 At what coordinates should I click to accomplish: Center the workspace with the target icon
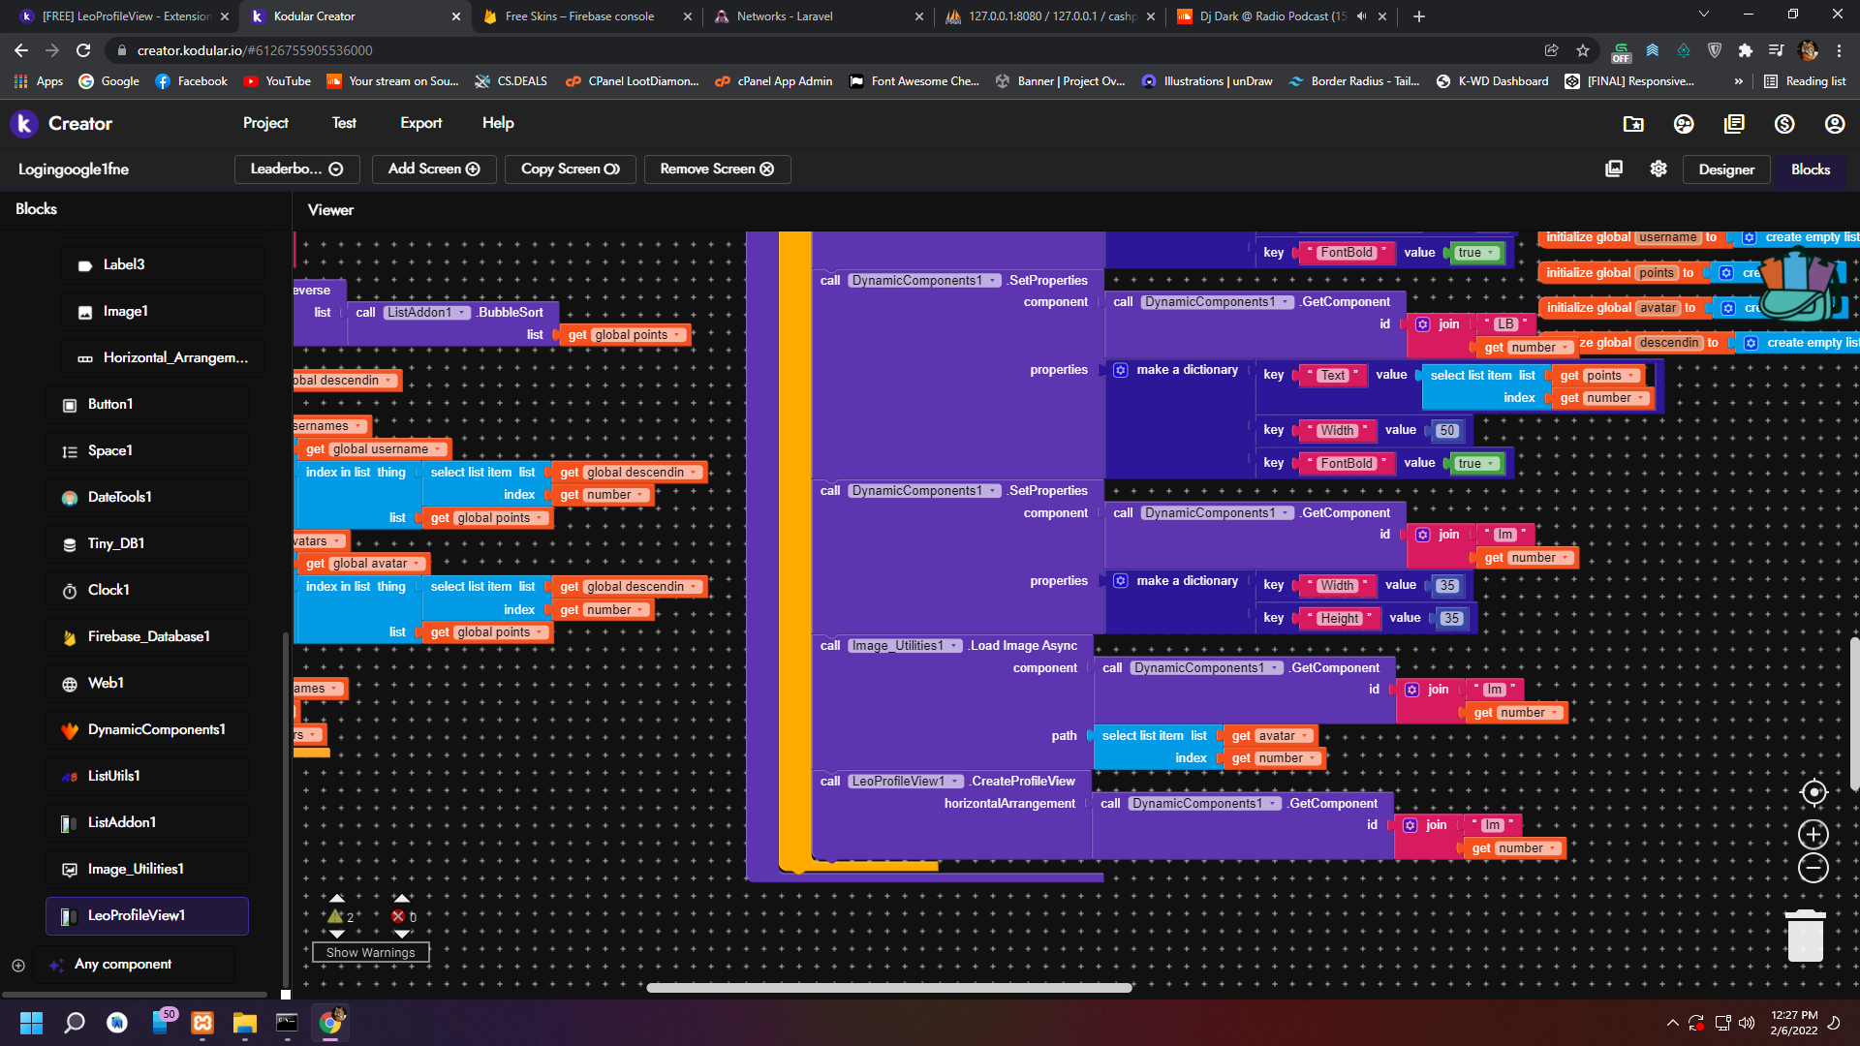point(1813,792)
